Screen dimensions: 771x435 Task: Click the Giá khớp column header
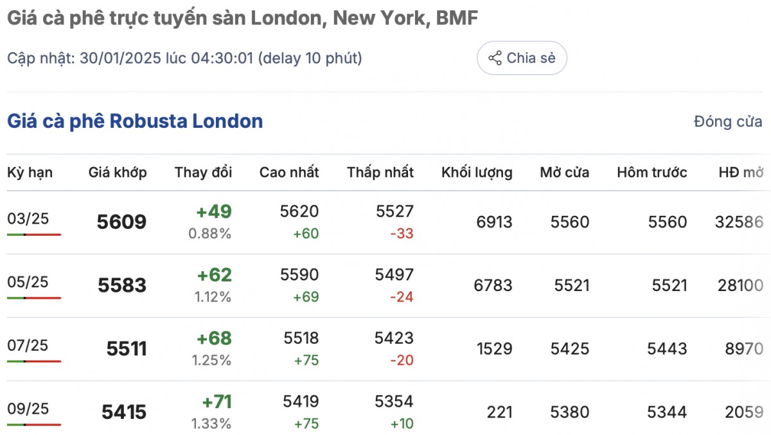pyautogui.click(x=118, y=172)
